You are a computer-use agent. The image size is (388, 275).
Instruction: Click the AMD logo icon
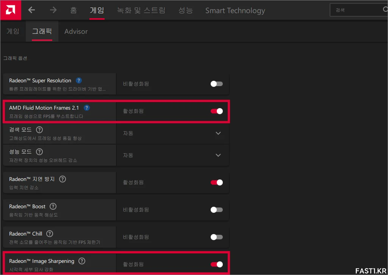[11, 10]
